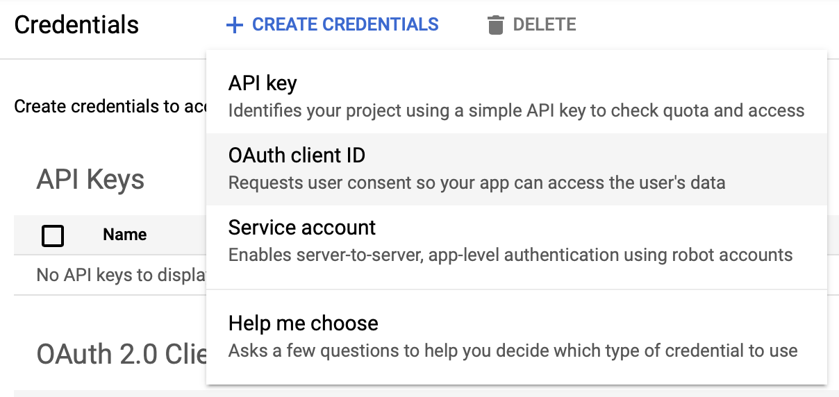Click the "No API keys to display" row

[x=110, y=276]
